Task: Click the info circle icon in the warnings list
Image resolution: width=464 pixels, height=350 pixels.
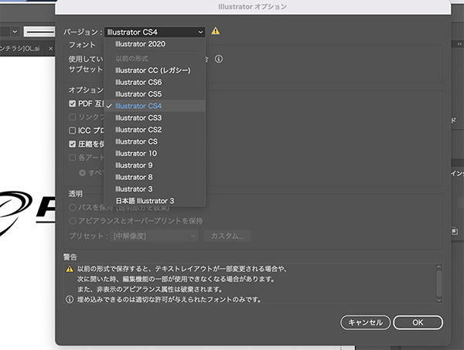Action: 70,298
